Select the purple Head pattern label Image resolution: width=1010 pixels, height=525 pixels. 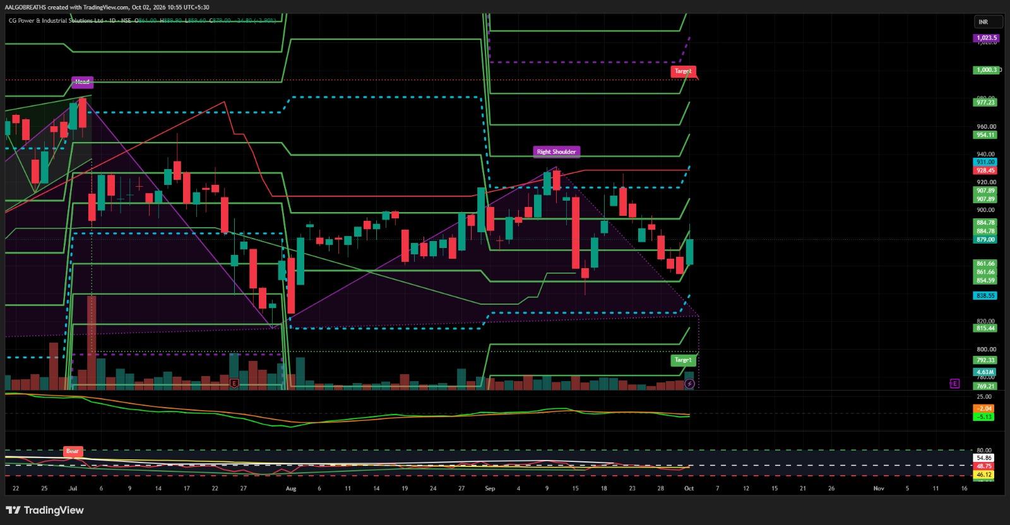[82, 82]
